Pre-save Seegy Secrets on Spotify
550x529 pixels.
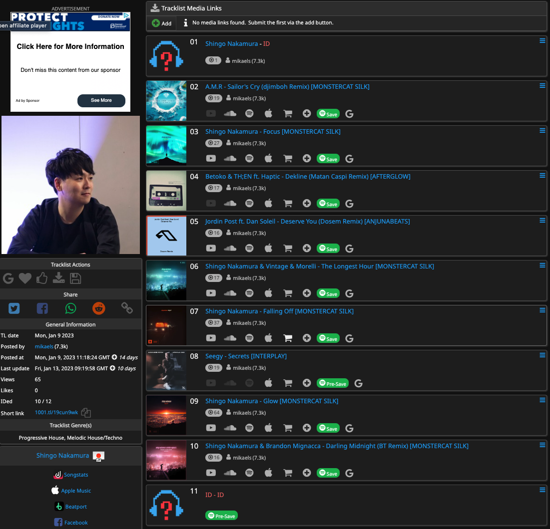[332, 383]
